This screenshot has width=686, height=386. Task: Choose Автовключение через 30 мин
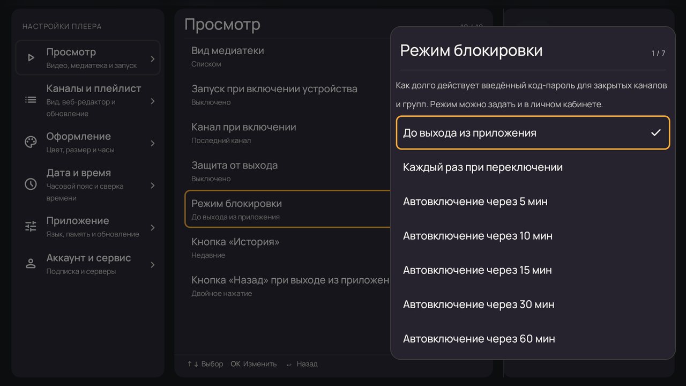[533, 305]
